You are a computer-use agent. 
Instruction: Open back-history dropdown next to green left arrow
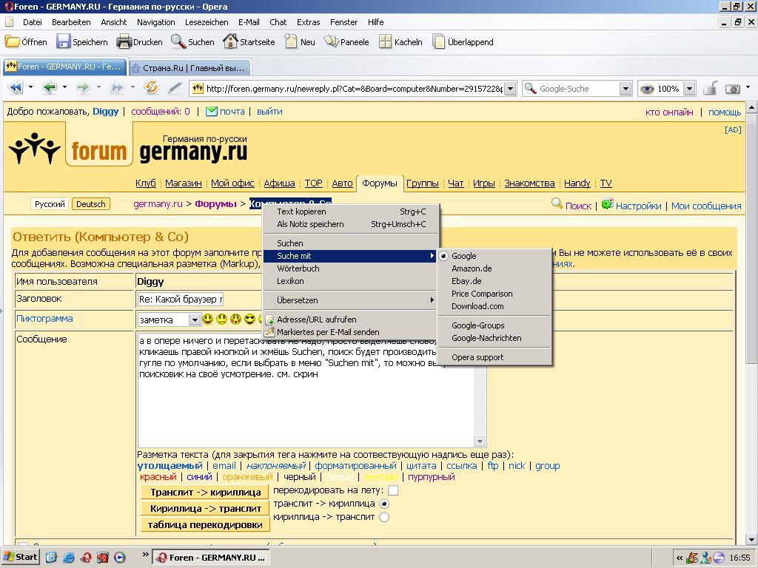(64, 87)
